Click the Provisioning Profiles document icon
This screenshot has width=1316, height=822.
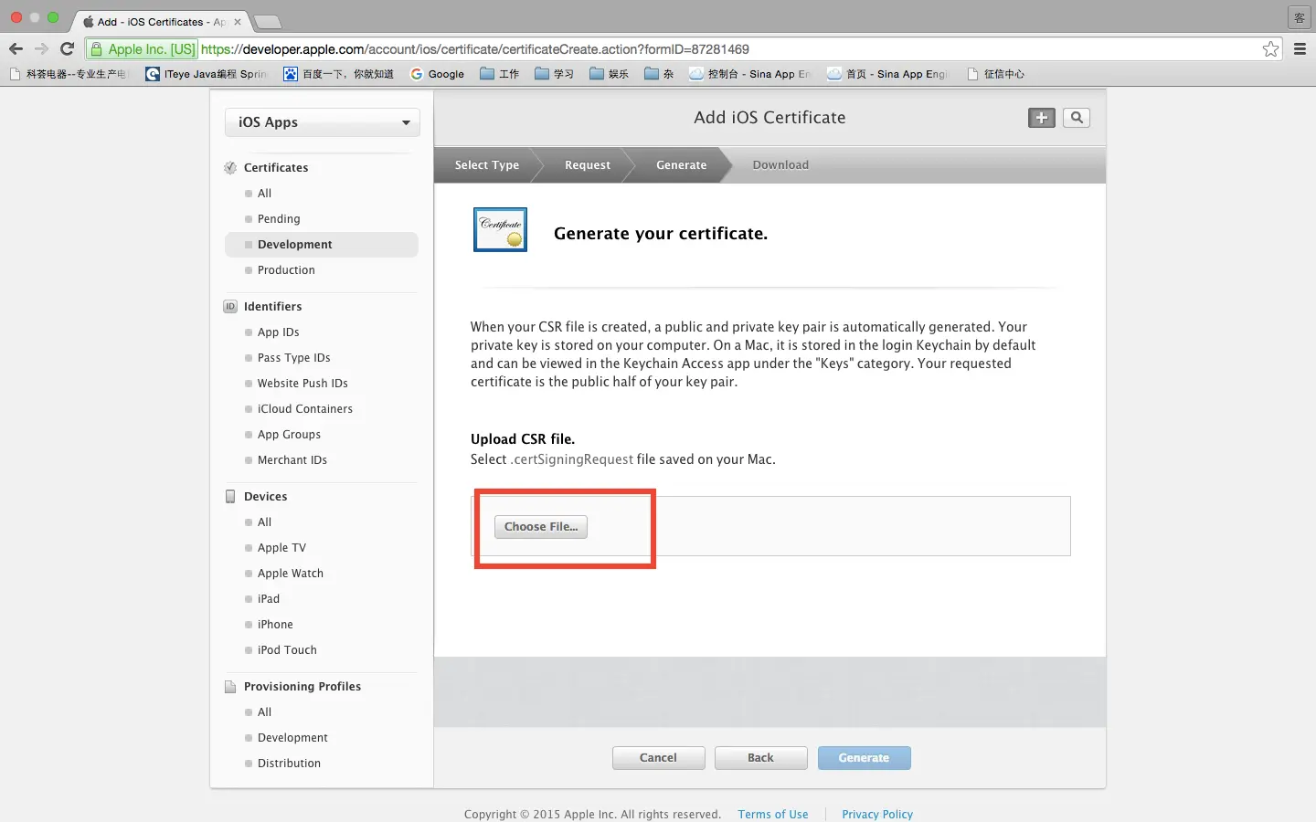pos(230,686)
